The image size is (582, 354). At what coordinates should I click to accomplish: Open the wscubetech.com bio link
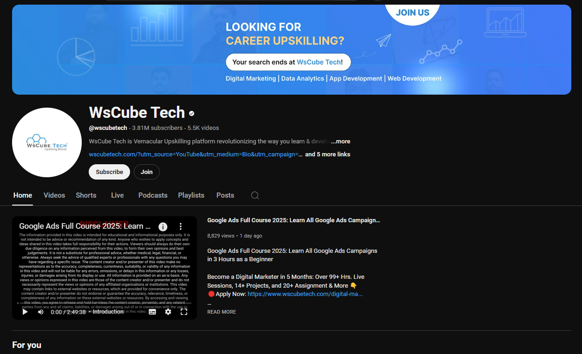pyautogui.click(x=196, y=154)
